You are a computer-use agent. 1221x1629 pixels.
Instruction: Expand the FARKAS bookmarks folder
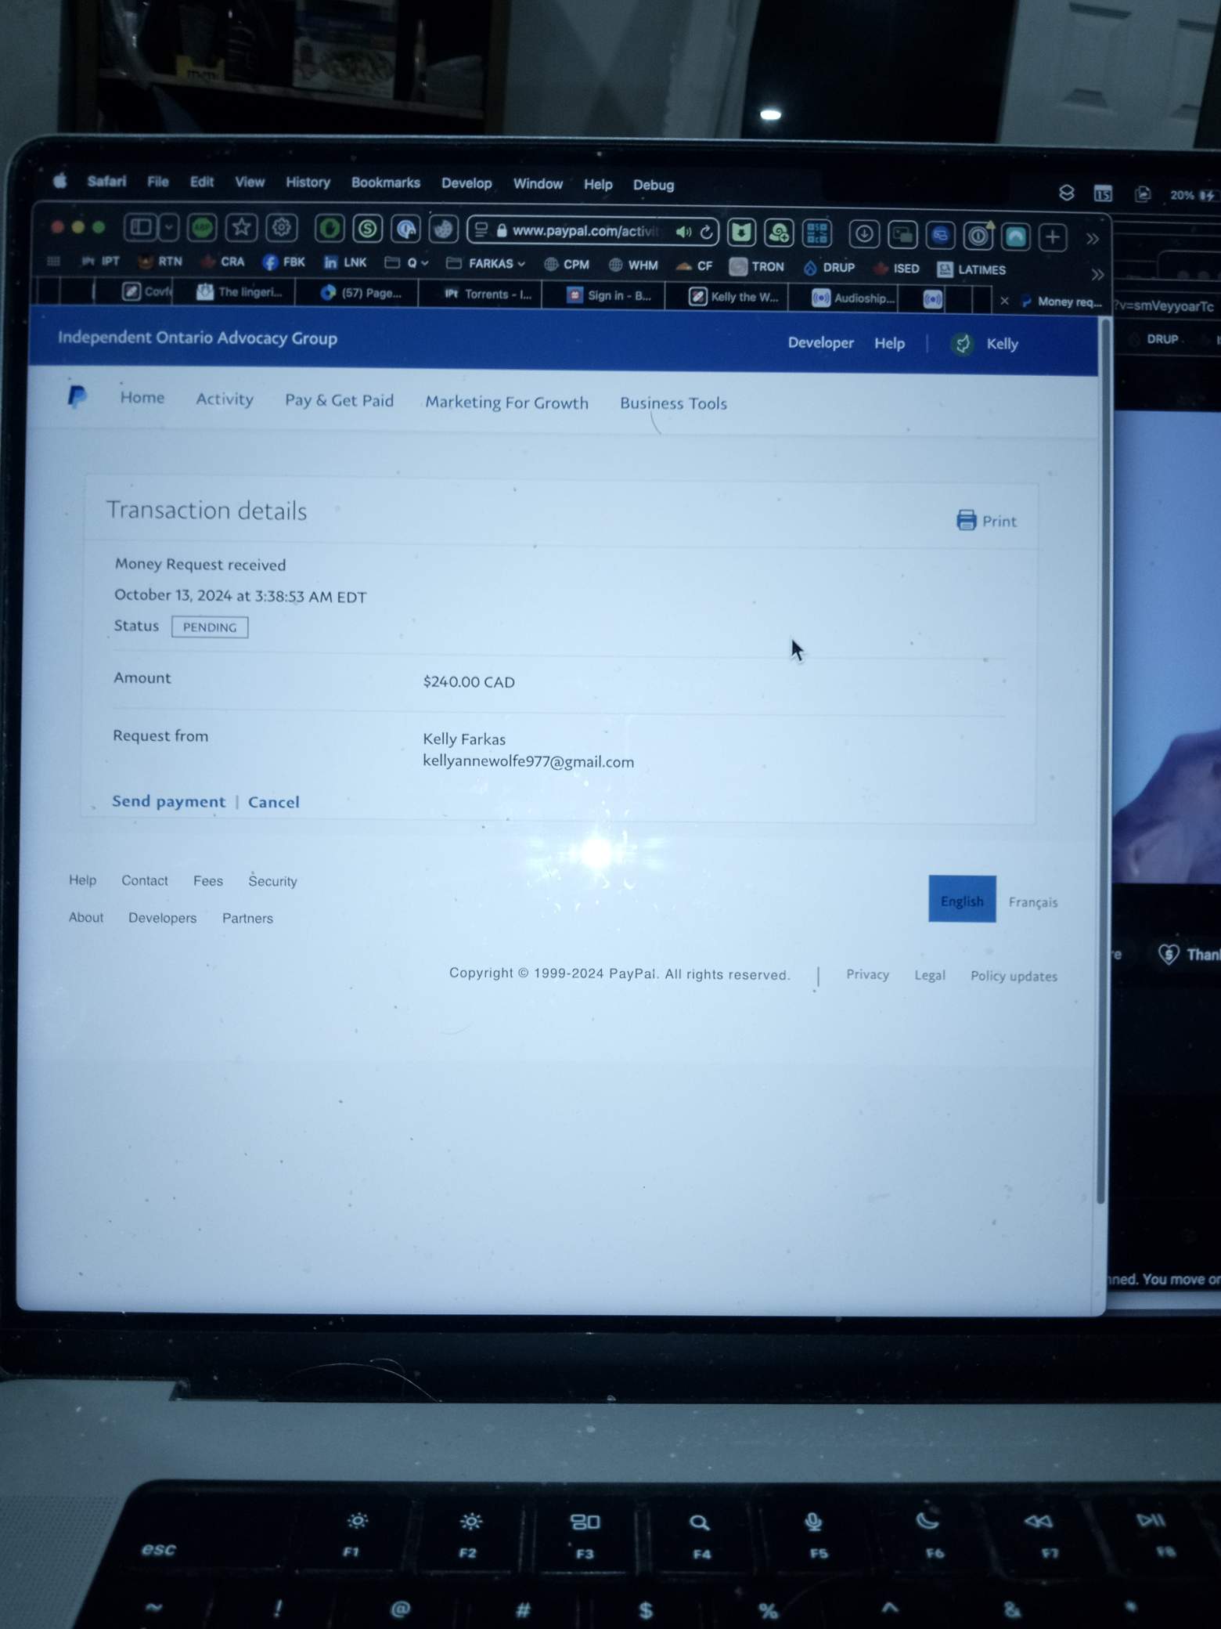(486, 264)
